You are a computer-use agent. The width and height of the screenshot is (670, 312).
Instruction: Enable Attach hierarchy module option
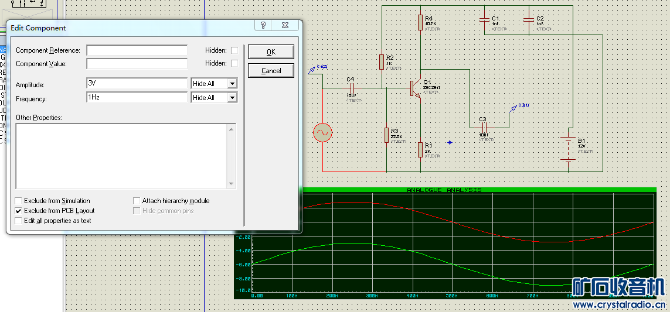tap(137, 201)
